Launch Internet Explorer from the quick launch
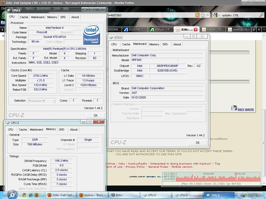Screen dimensions: 266x199 [x=31, y=195]
